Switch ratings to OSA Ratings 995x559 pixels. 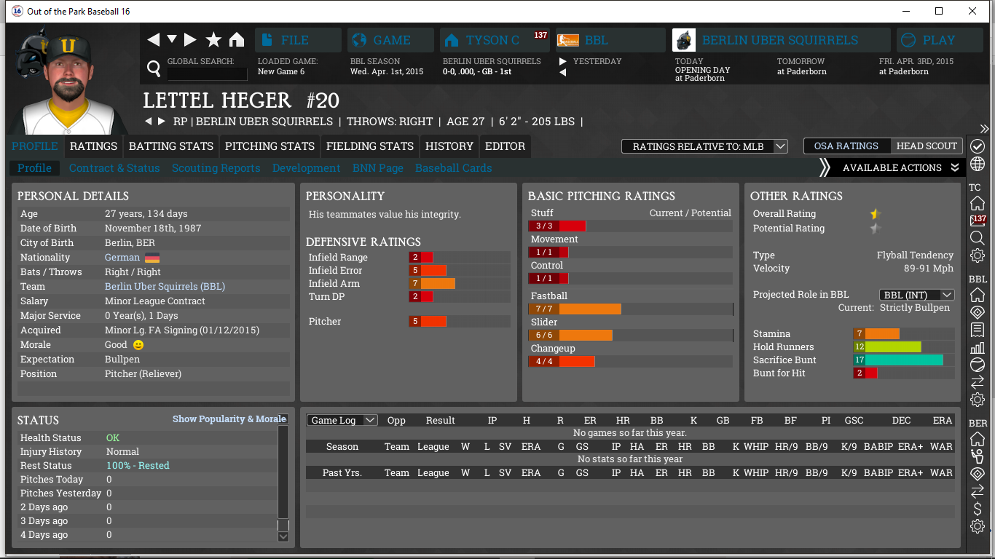[x=846, y=146]
